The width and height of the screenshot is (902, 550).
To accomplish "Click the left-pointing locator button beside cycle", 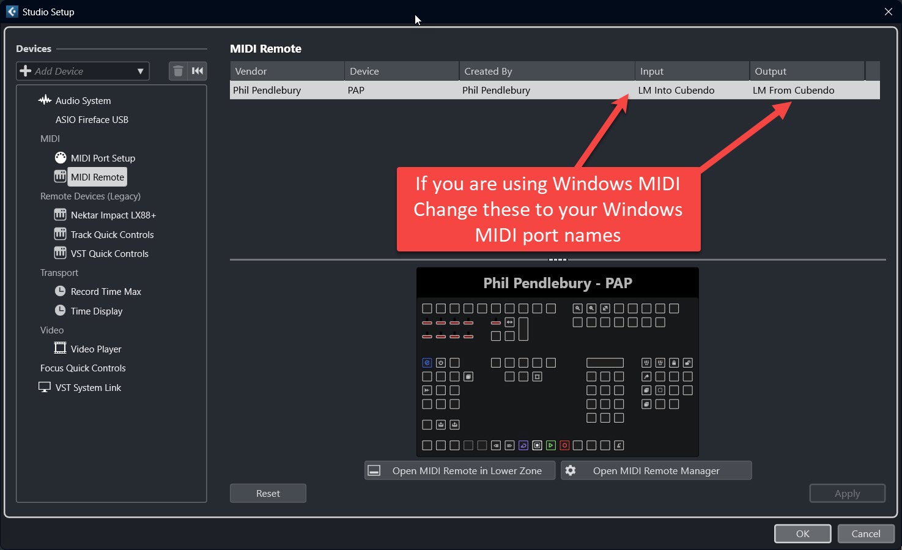I will point(496,445).
